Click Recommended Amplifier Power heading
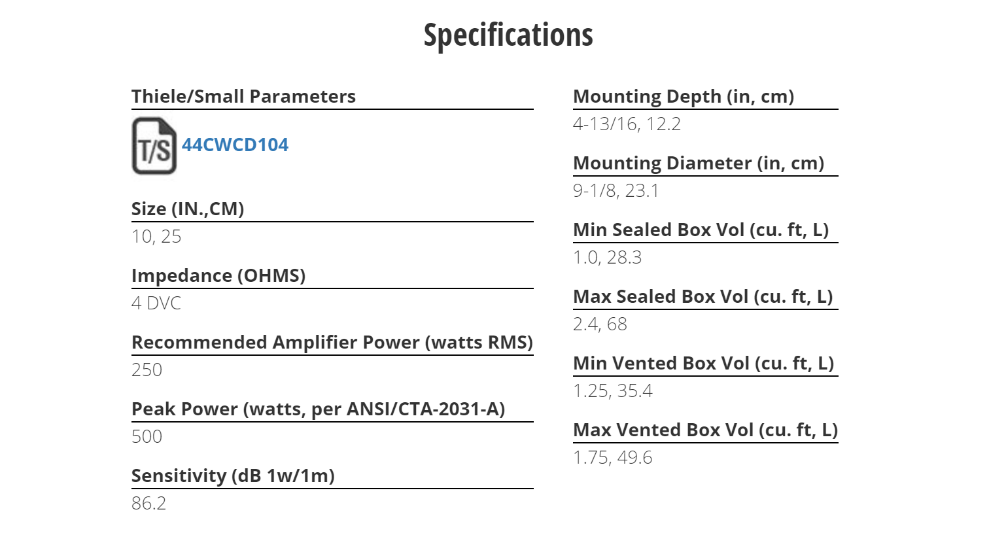The height and width of the screenshot is (535, 989). tap(332, 343)
